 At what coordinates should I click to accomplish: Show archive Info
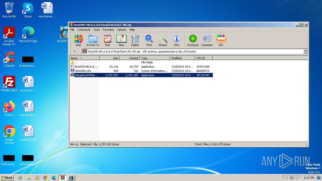tap(177, 40)
